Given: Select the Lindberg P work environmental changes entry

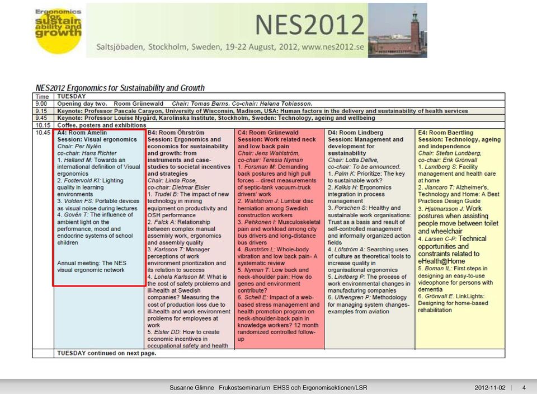Looking at the screenshot, I should 369,284.
